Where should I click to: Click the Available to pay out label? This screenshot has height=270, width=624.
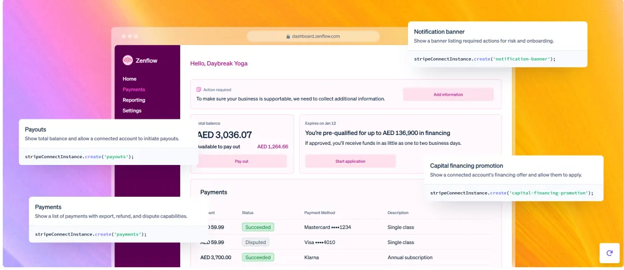tap(218, 147)
